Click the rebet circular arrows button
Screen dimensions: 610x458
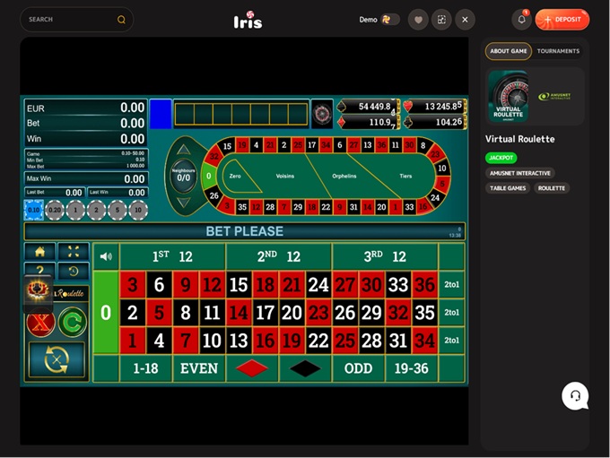pyautogui.click(x=57, y=360)
